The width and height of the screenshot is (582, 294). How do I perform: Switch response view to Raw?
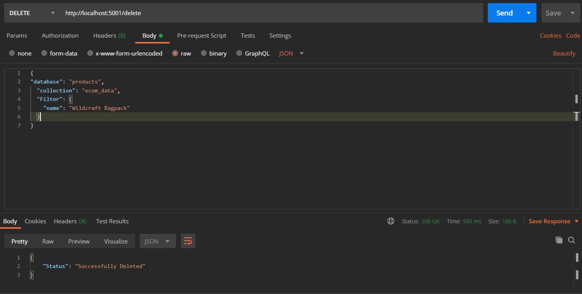tap(48, 241)
